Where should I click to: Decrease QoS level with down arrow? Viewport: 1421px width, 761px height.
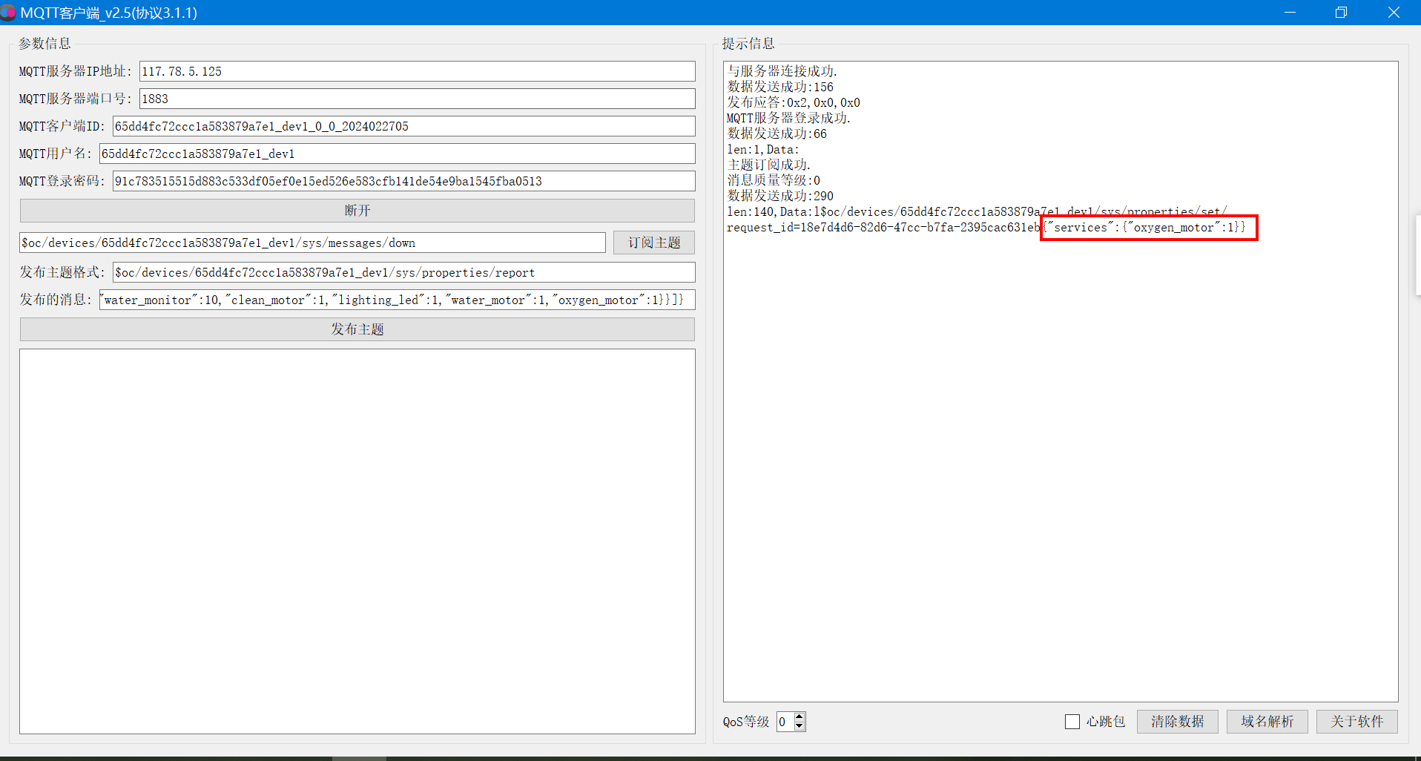click(x=799, y=727)
